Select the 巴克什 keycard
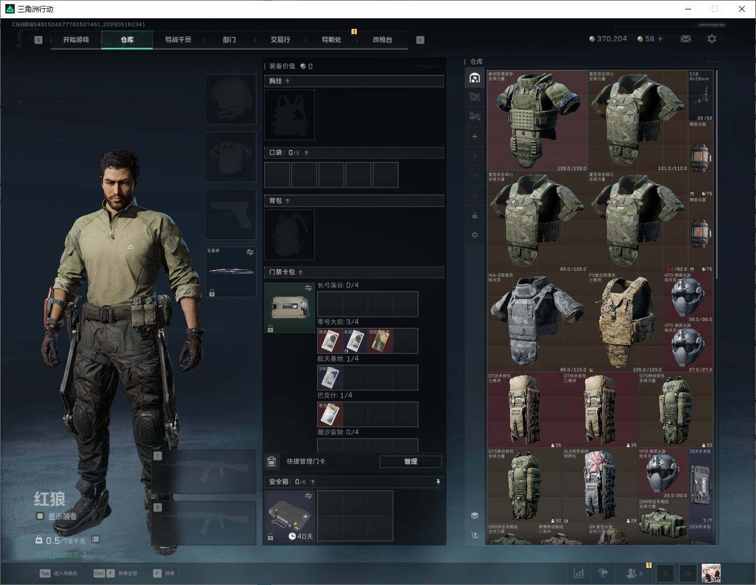The image size is (756, 585). 330,414
